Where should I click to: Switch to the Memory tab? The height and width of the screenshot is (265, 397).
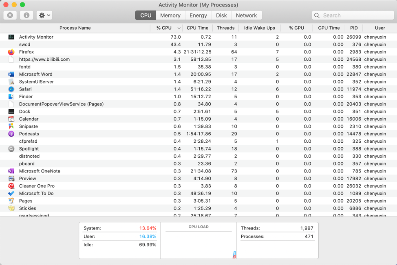[170, 15]
